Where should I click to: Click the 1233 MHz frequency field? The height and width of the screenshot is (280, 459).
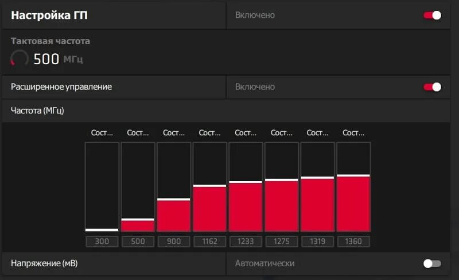pos(246,242)
